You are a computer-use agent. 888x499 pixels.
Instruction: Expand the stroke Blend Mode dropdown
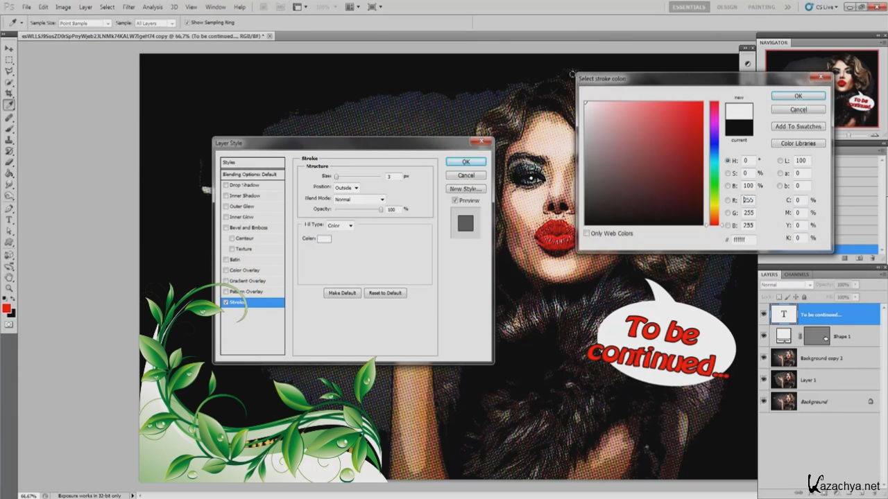[x=359, y=200]
